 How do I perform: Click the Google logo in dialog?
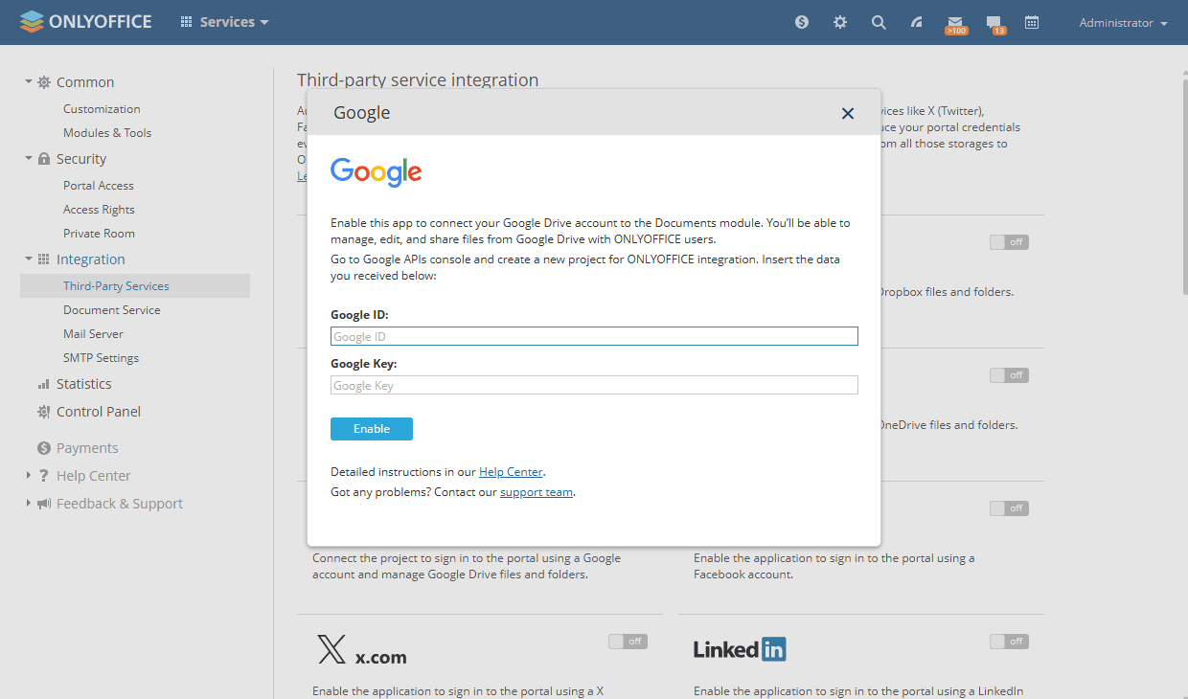(x=377, y=172)
